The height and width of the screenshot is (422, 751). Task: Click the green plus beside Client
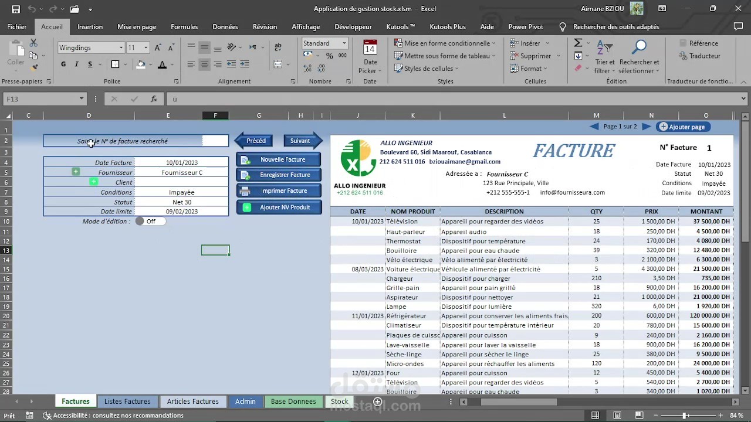click(93, 182)
